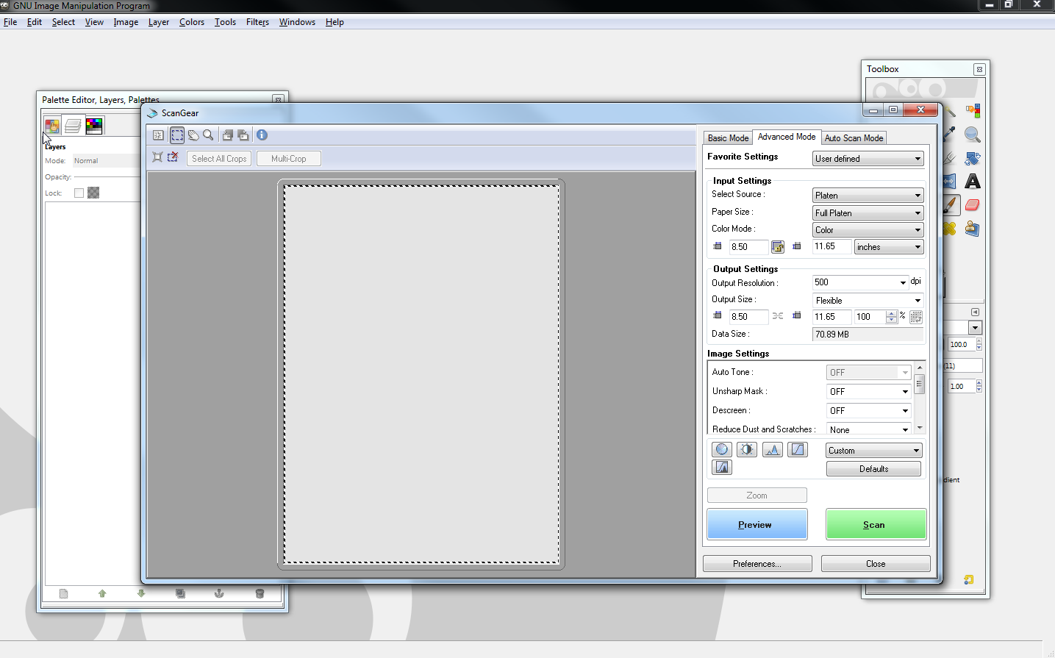
Task: Click the green Scan button
Action: tap(876, 524)
